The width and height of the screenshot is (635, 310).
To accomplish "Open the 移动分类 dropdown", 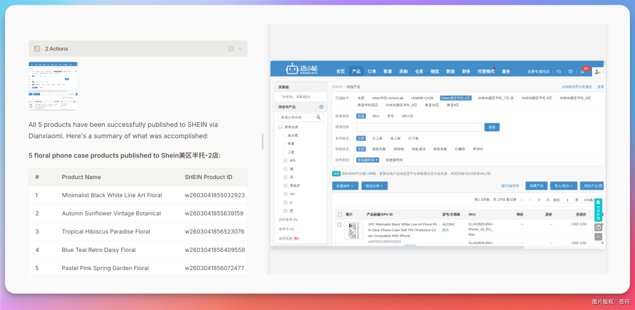I will [x=375, y=186].
